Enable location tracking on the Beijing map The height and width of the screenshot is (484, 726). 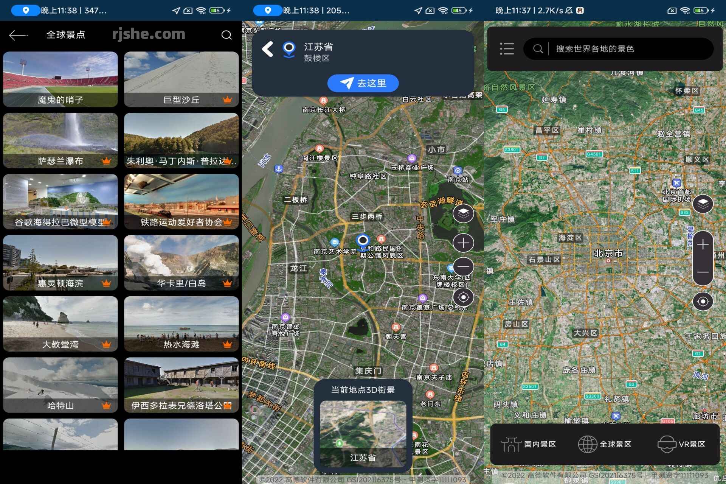[703, 301]
